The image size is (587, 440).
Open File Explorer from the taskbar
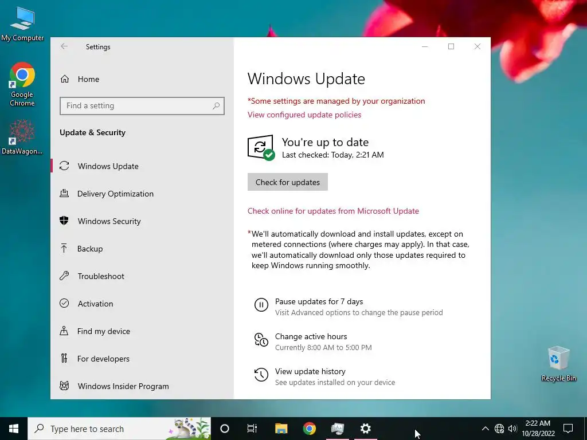(281, 429)
